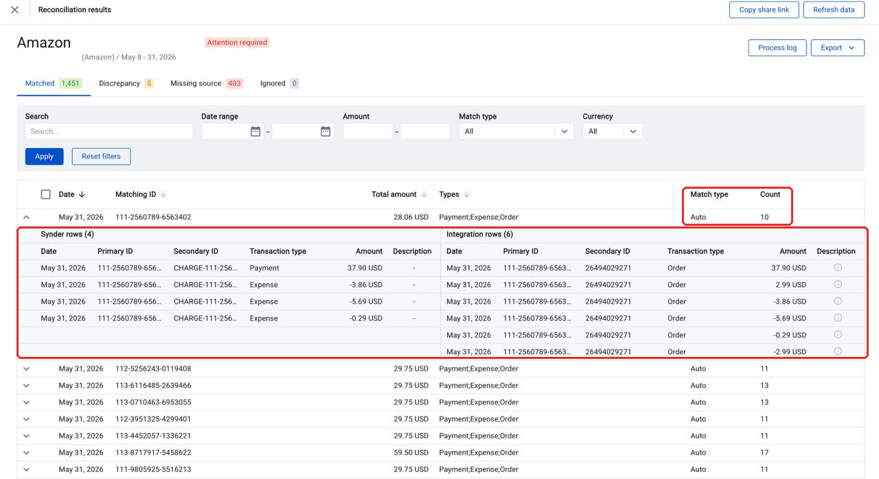Click Synder Expense row -3.86 USD

230,284
